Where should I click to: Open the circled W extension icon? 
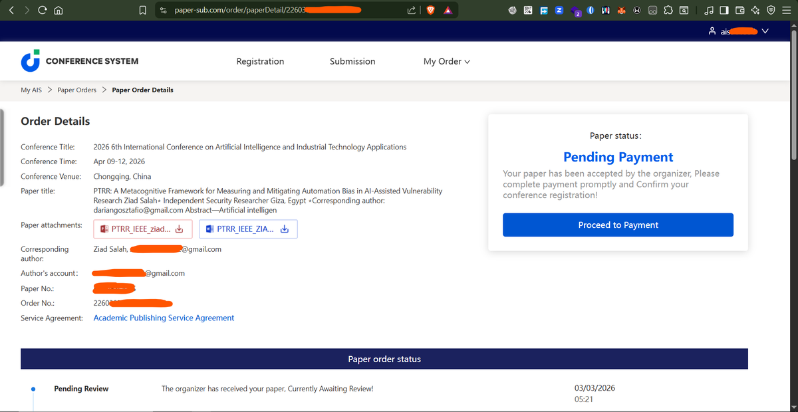coord(637,10)
